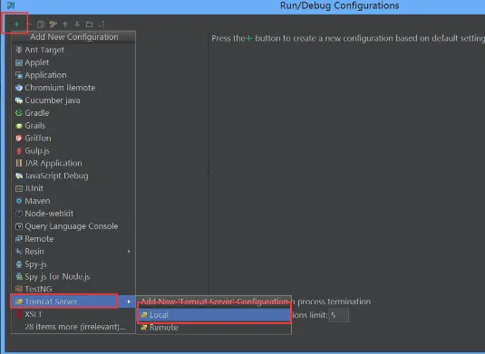Choose Remote in Tomcat Server submenu
This screenshot has width=485, height=354.
point(214,328)
